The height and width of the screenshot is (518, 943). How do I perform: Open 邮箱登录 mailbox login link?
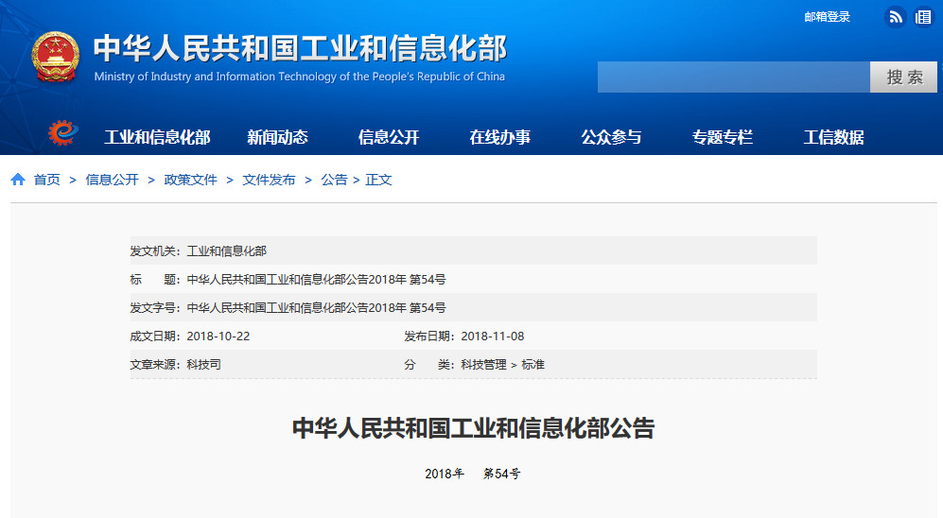point(827,17)
